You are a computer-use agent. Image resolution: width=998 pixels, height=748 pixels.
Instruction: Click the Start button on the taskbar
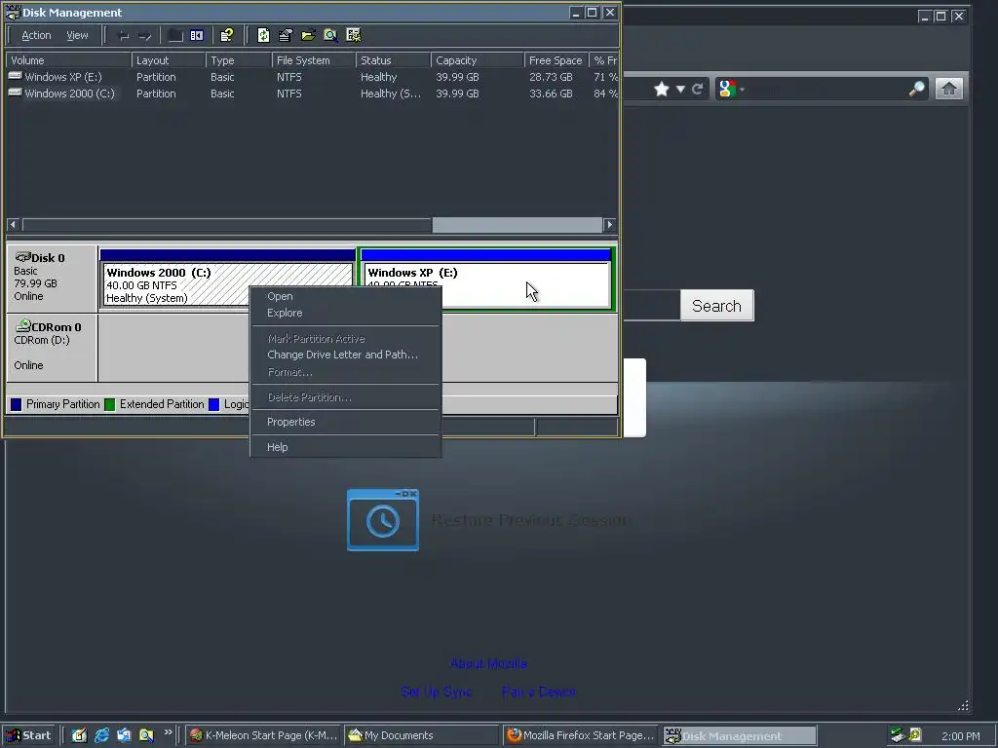click(x=28, y=735)
